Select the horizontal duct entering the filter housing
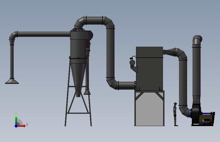Screen dimensions: 220x142 click(x=127, y=85)
